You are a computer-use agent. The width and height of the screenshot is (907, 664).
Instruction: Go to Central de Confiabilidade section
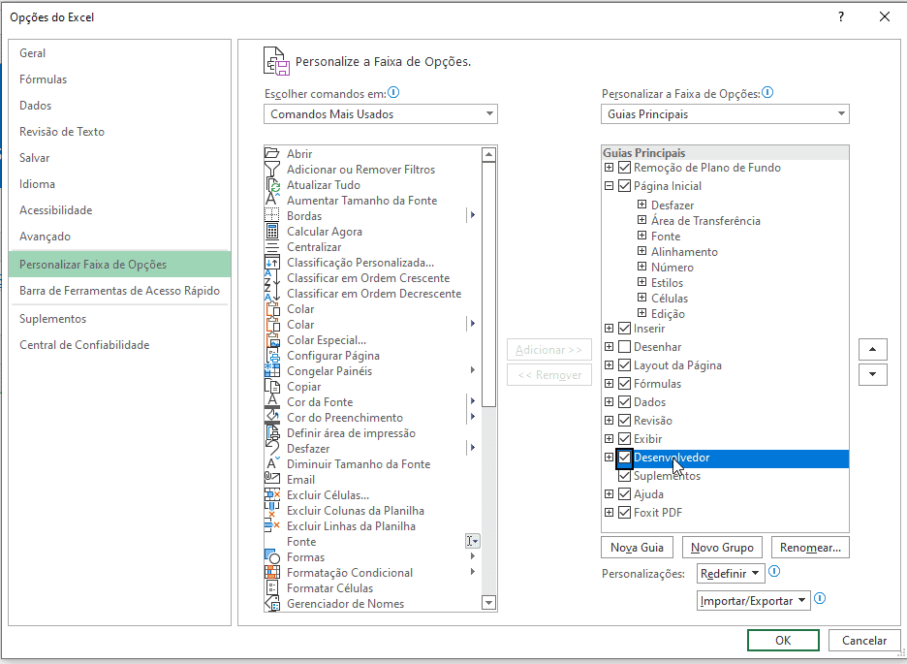84,345
